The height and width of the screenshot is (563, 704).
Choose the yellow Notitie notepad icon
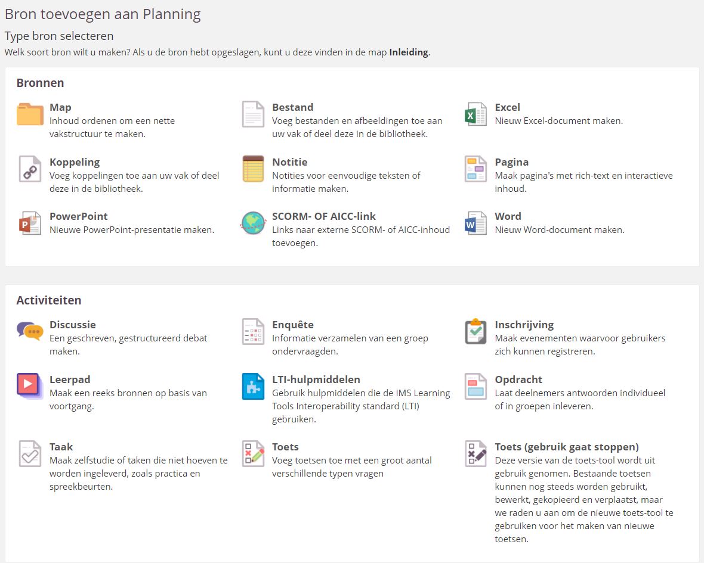(253, 169)
